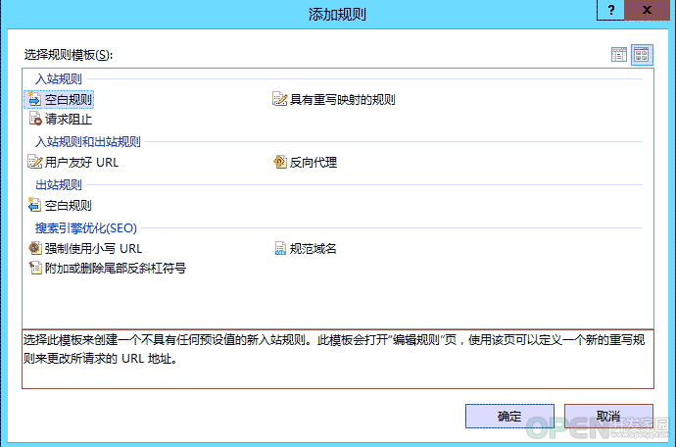This screenshot has height=447, width=676.
Task: Click the 选择规则模板(S) label
Action: tap(69, 55)
